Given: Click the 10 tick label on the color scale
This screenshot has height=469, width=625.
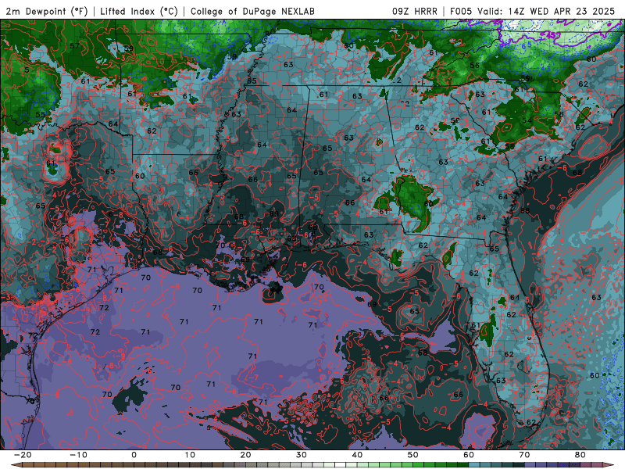Looking at the screenshot, I should click(x=190, y=455).
